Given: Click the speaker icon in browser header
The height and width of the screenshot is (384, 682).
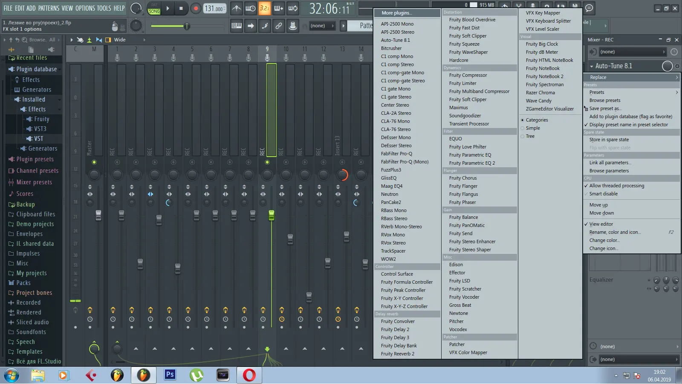Looking at the screenshot, I should tap(51, 49).
